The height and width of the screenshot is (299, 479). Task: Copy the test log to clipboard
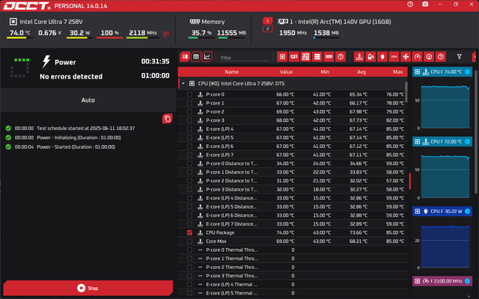pyautogui.click(x=168, y=119)
